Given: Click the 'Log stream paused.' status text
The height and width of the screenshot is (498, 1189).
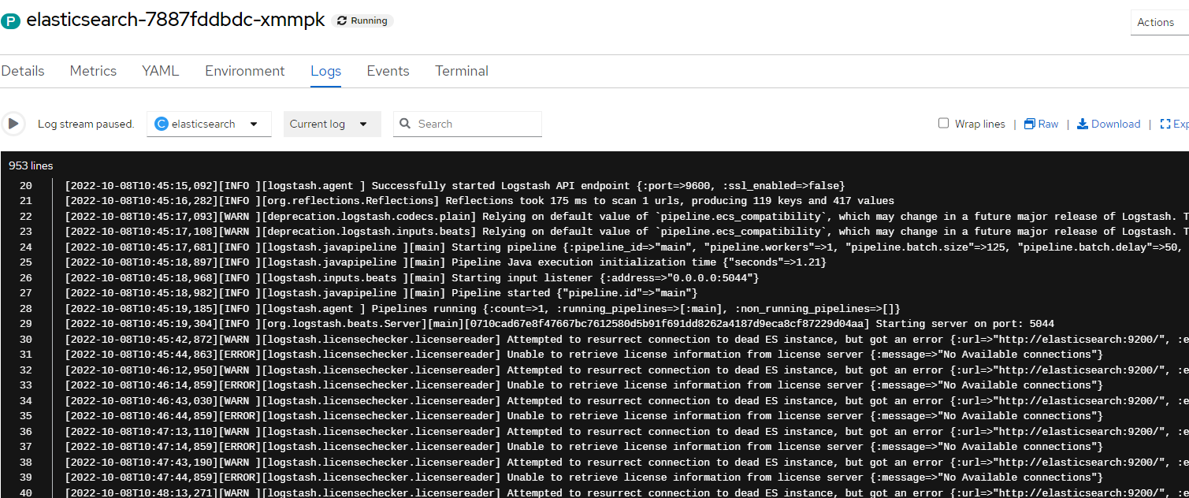Looking at the screenshot, I should coord(86,124).
